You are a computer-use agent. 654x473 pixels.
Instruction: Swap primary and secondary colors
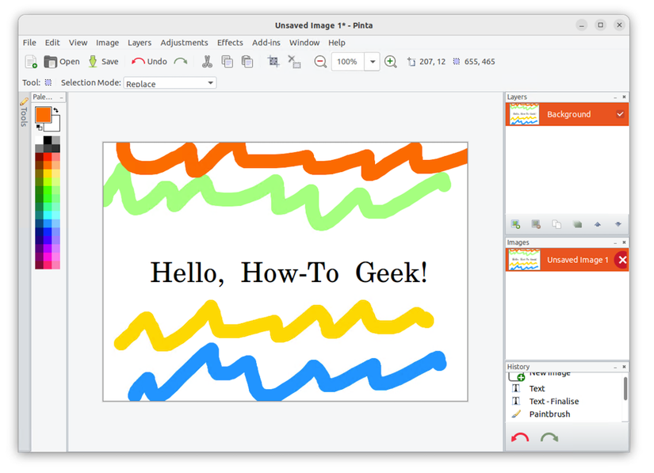[55, 111]
